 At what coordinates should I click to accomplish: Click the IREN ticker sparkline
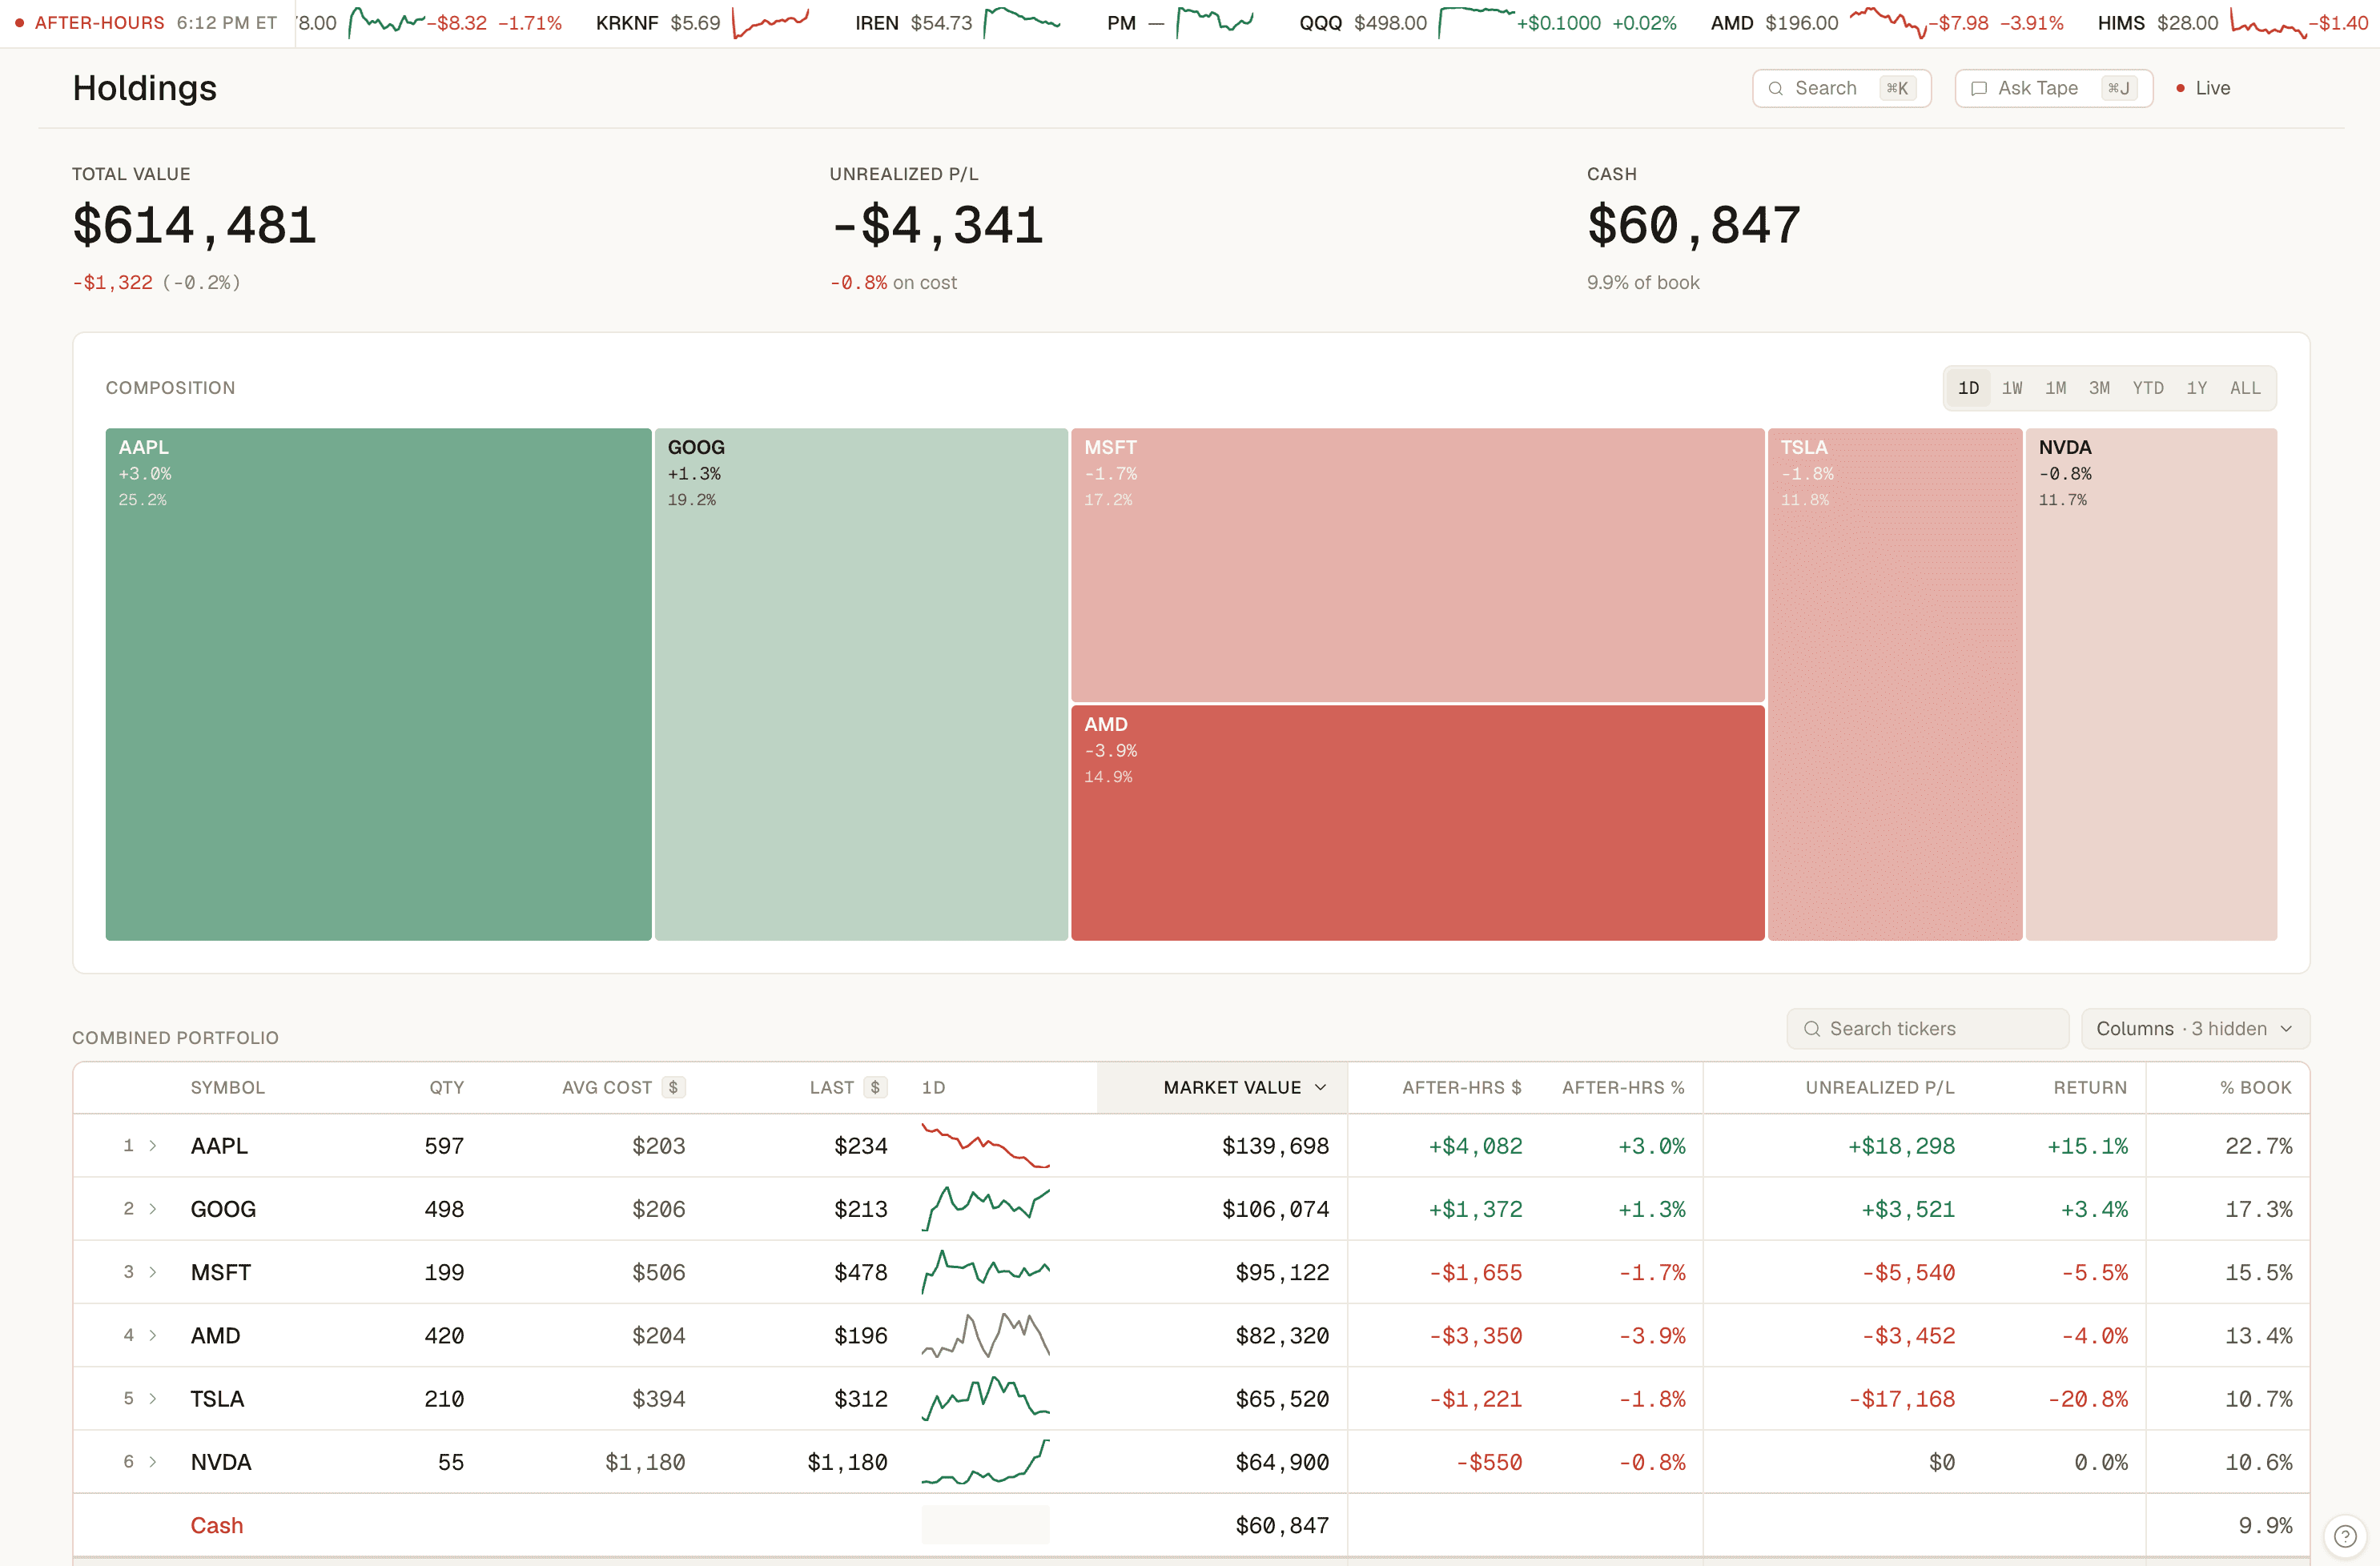[x=1022, y=22]
